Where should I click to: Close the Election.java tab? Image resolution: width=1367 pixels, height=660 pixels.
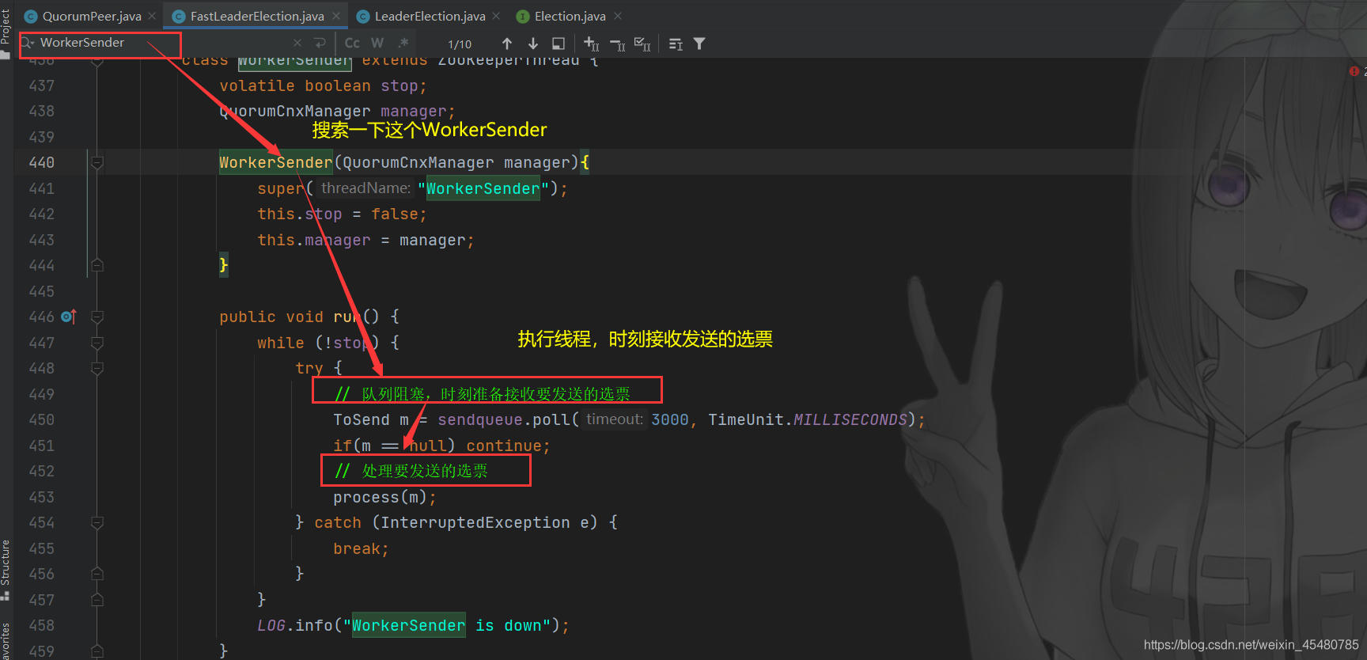click(x=618, y=16)
